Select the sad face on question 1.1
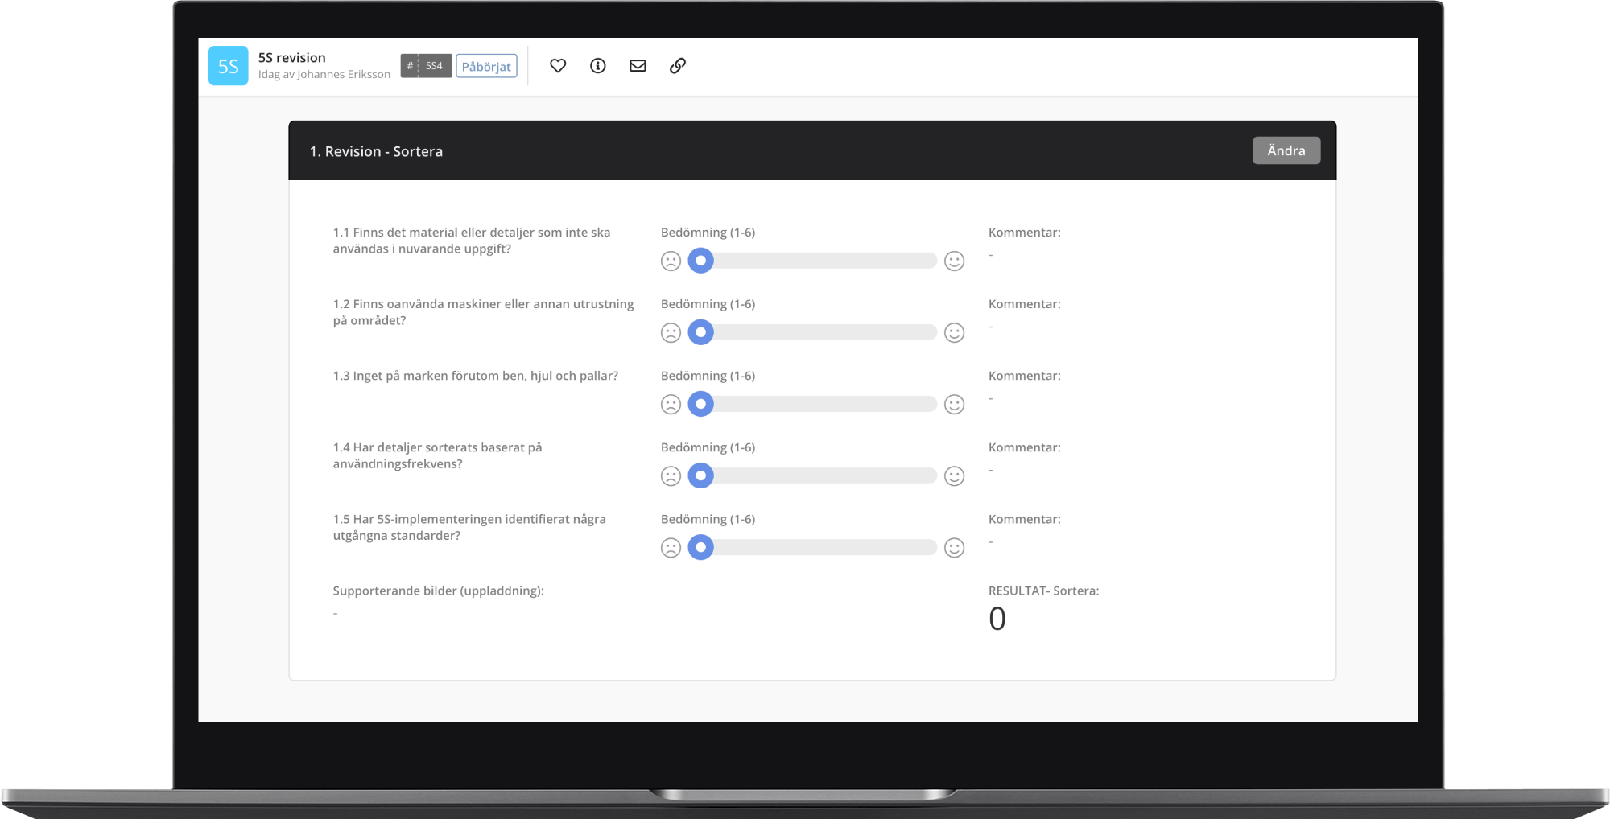The width and height of the screenshot is (1610, 819). coord(671,261)
